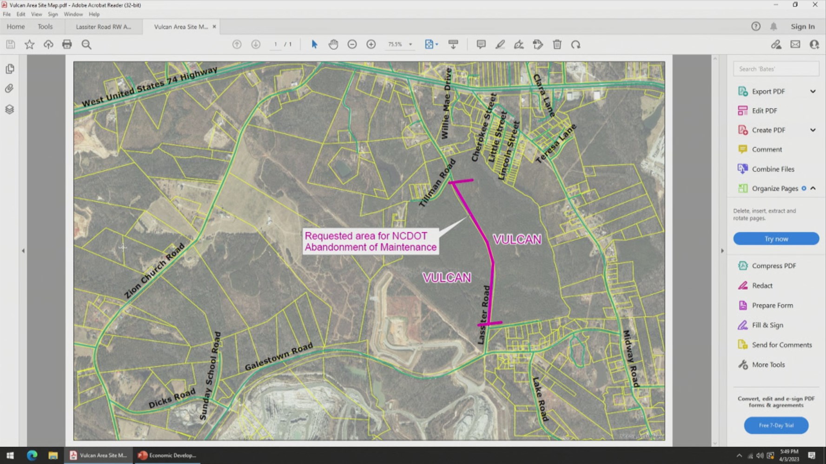Open Windows Start menu
The height and width of the screenshot is (464, 826).
click(x=10, y=455)
